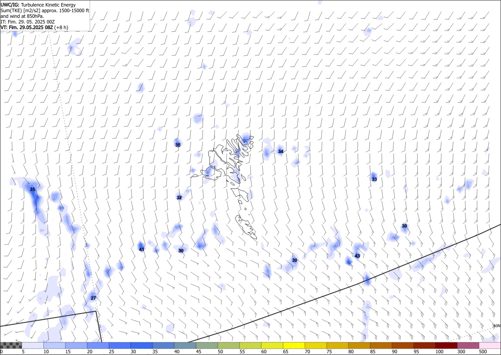The image size is (501, 355).
Task: Click the 60N latitude label
Action: (497, 326)
